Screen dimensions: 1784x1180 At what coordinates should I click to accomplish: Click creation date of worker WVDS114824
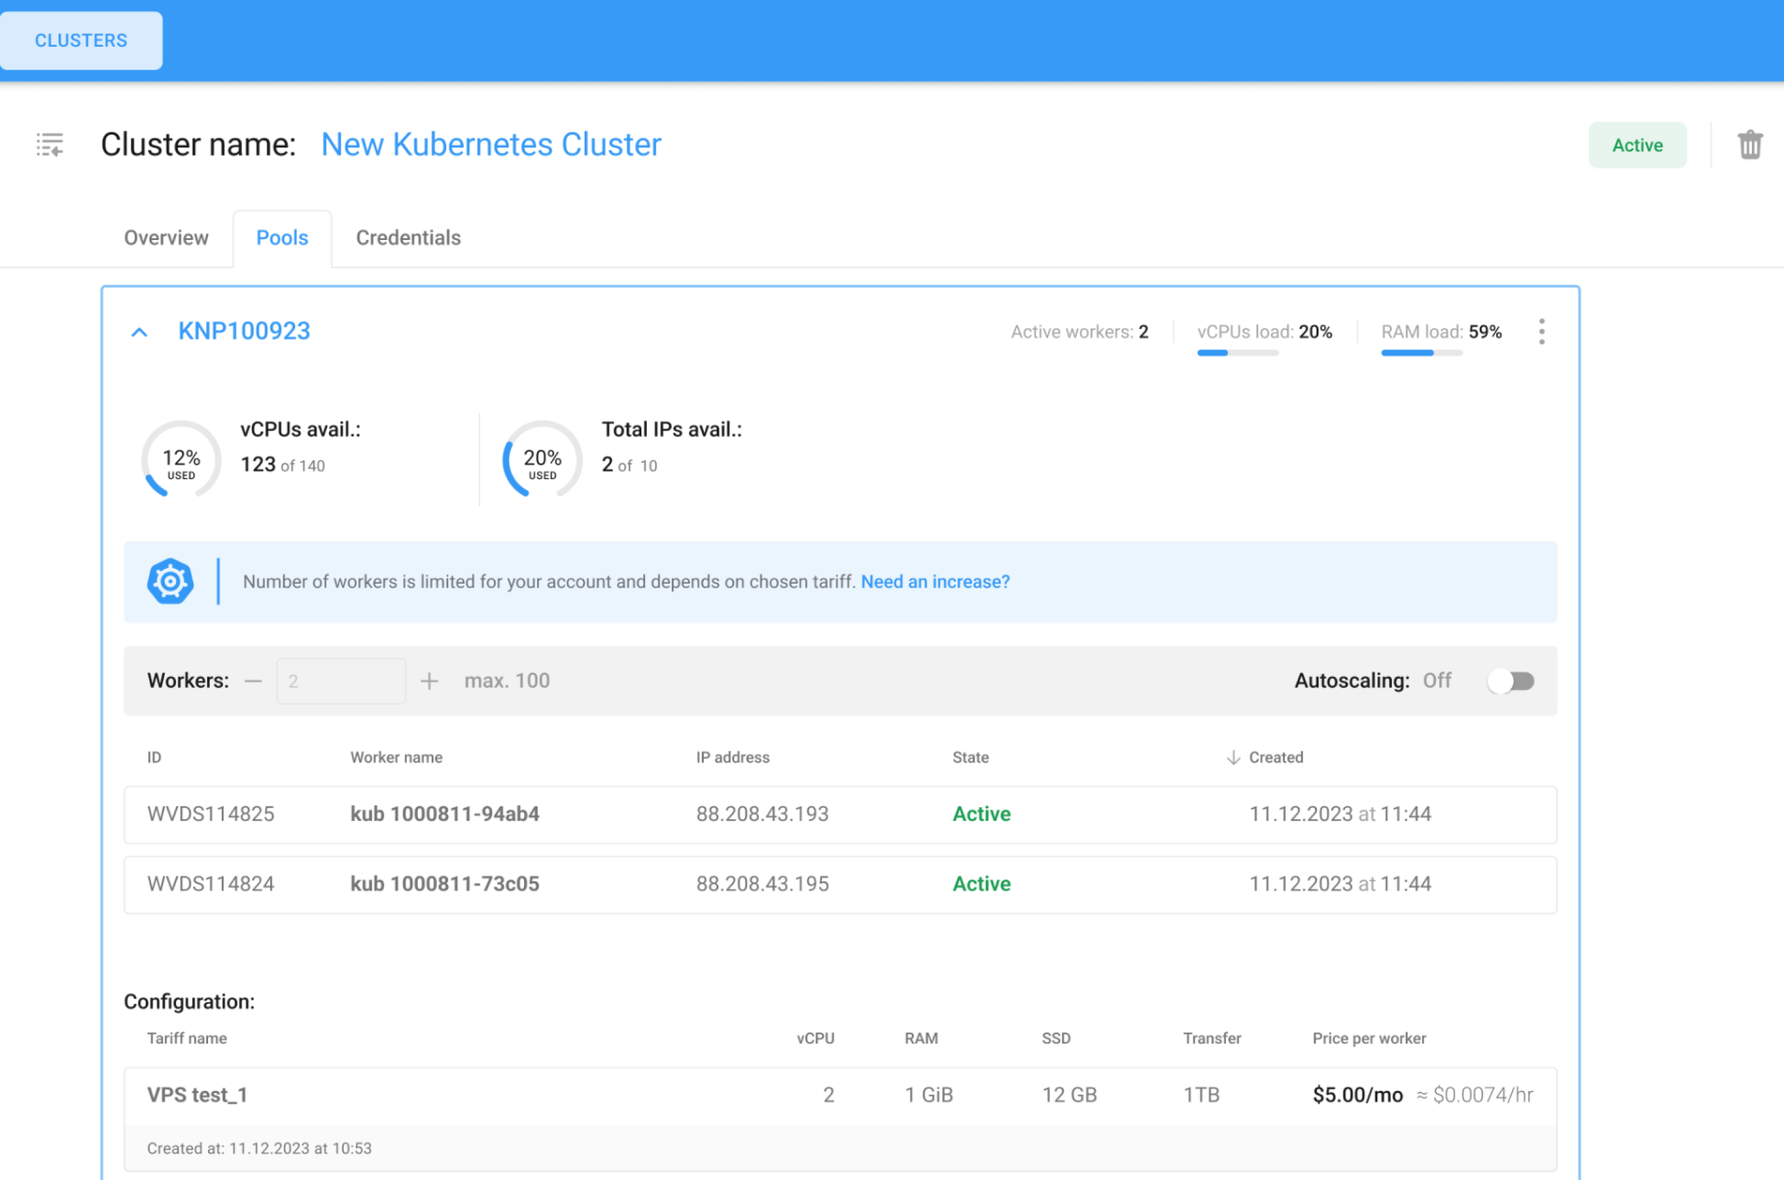coord(1340,884)
